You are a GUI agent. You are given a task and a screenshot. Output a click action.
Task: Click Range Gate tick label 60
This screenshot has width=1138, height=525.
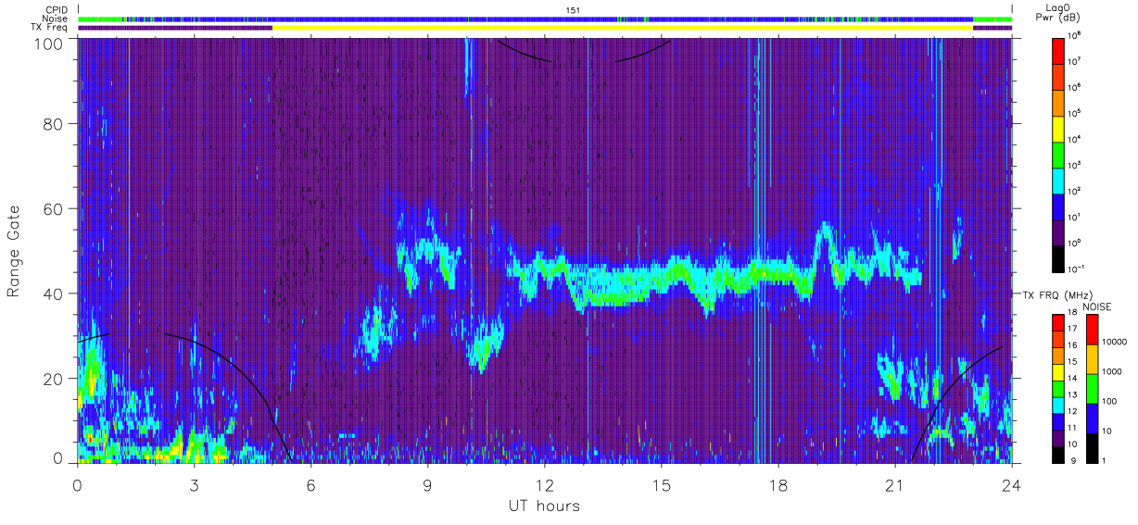[55, 208]
